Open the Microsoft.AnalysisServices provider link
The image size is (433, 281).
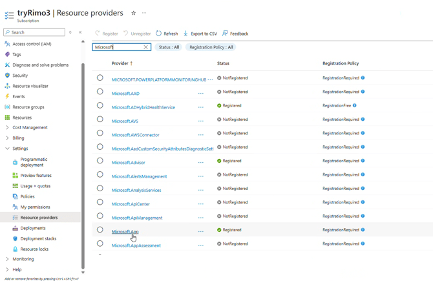pos(136,190)
